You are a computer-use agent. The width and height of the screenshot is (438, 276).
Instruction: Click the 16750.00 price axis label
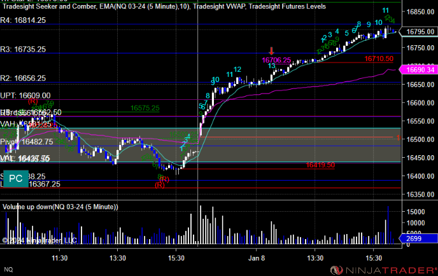tap(420, 48)
